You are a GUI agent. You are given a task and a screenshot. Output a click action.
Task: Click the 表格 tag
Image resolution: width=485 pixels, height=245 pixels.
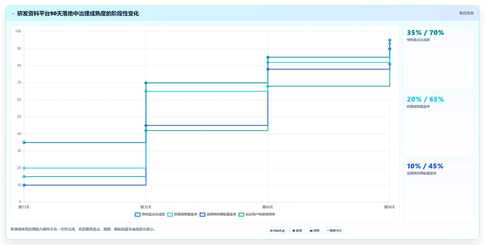(x=297, y=231)
